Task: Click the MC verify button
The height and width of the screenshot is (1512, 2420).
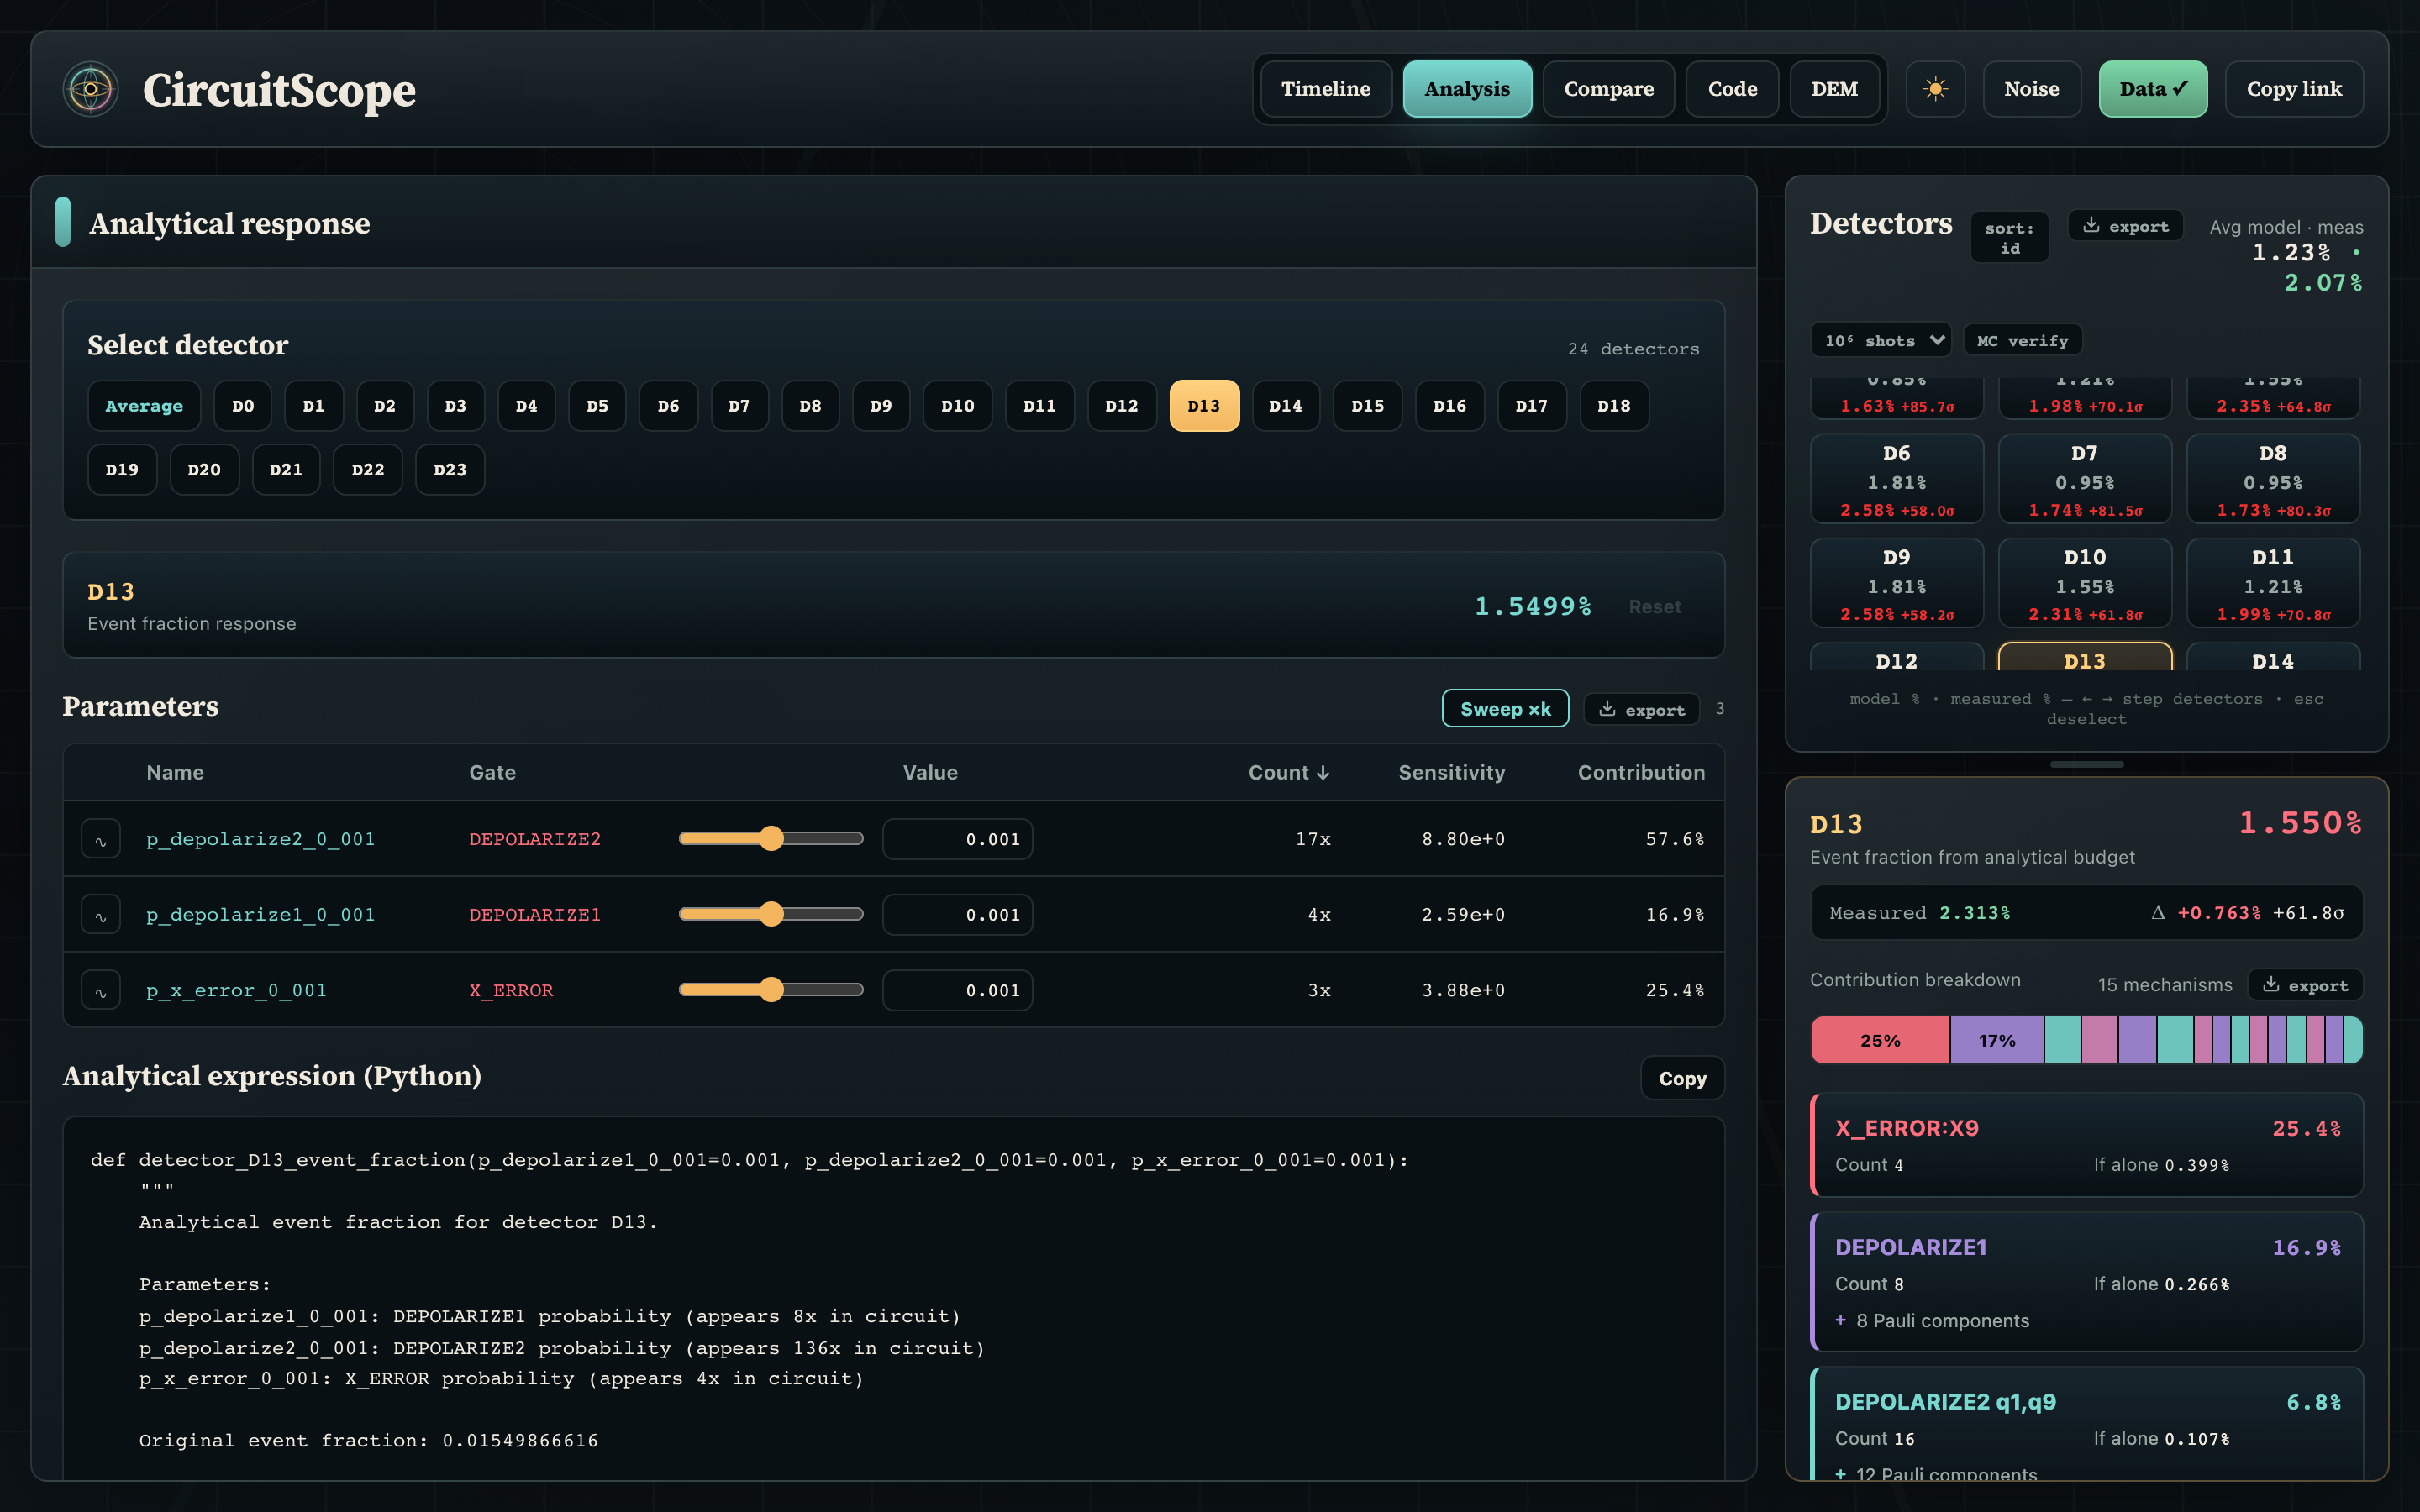Action: [x=2022, y=340]
